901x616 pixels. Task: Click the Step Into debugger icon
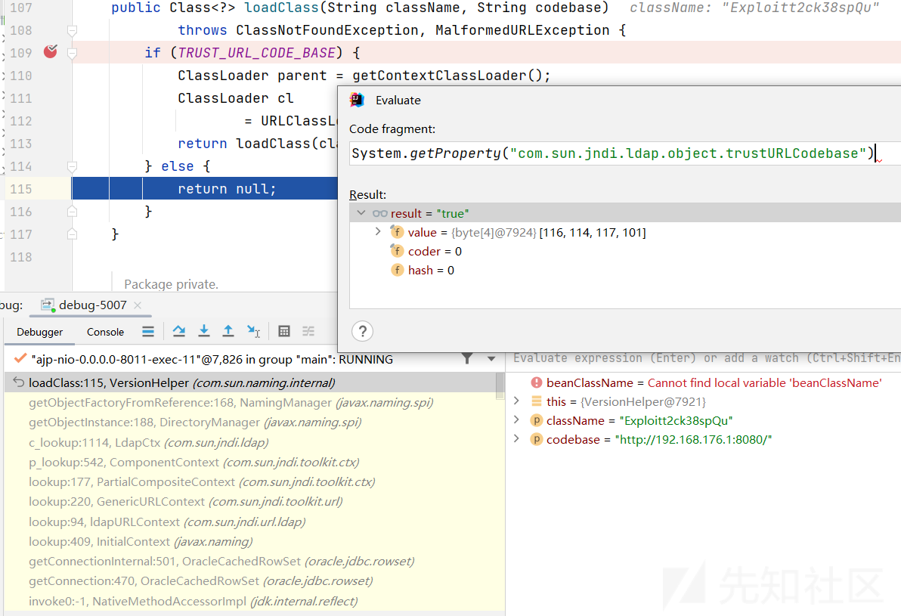tap(203, 331)
